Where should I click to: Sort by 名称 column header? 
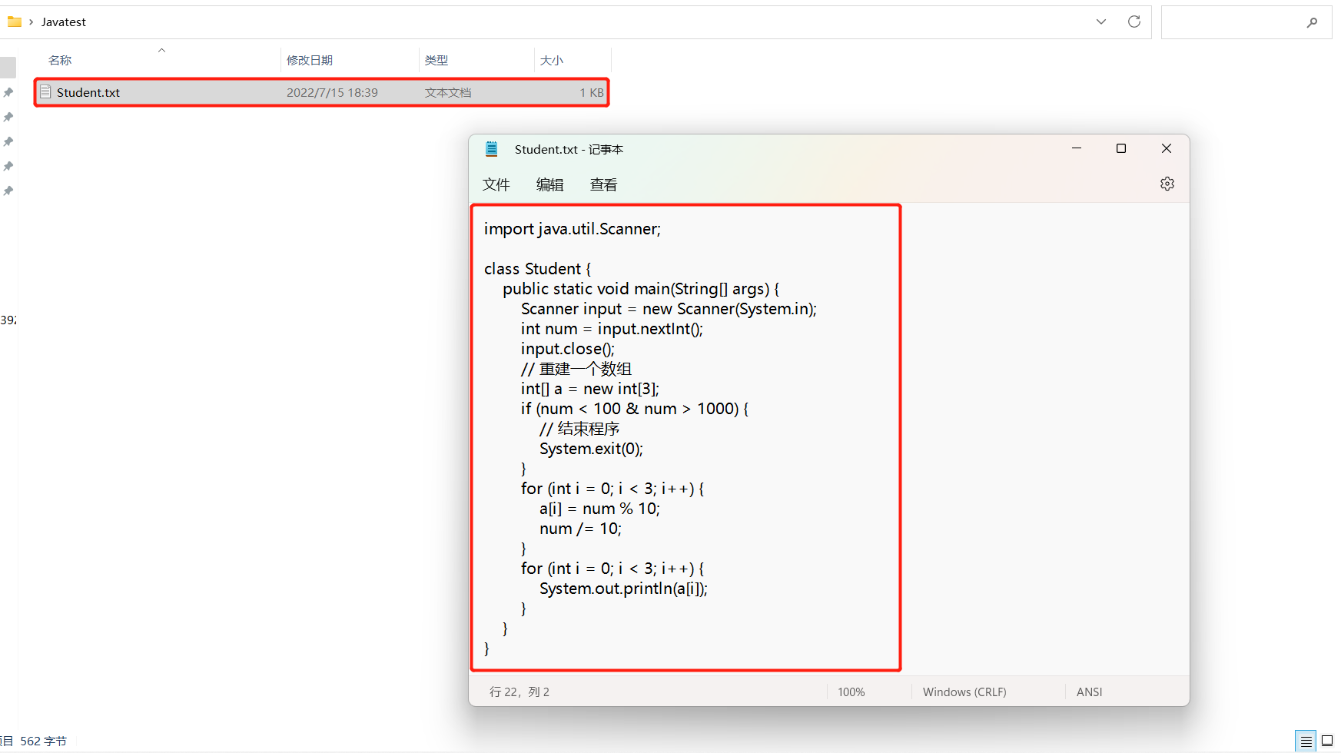[x=60, y=60]
